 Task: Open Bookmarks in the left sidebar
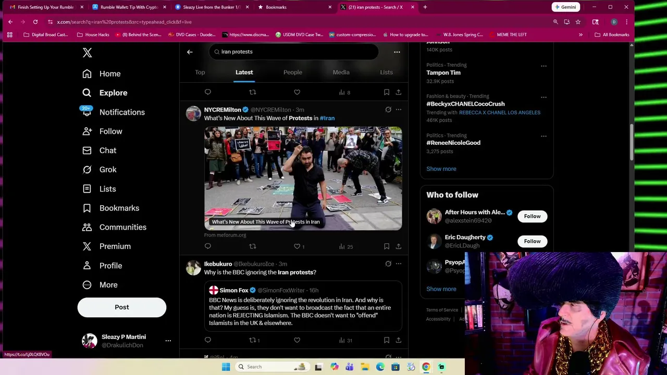click(x=110, y=208)
